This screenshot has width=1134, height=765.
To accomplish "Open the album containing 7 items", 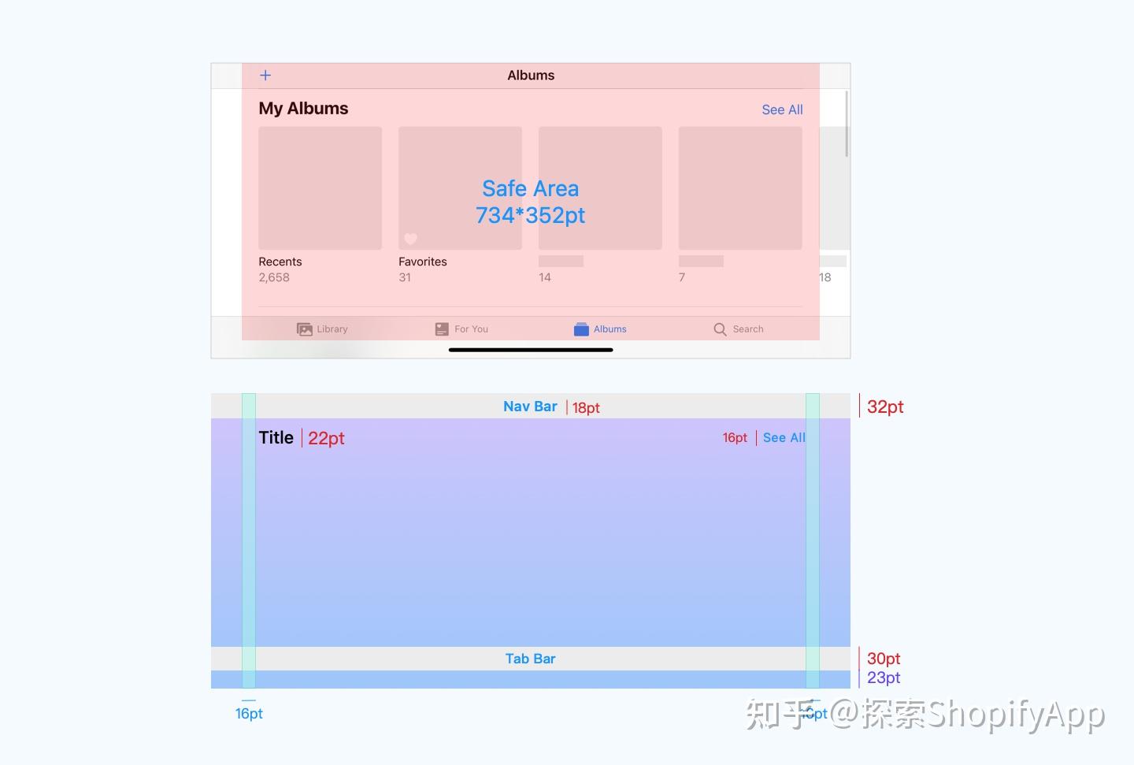I will (739, 188).
